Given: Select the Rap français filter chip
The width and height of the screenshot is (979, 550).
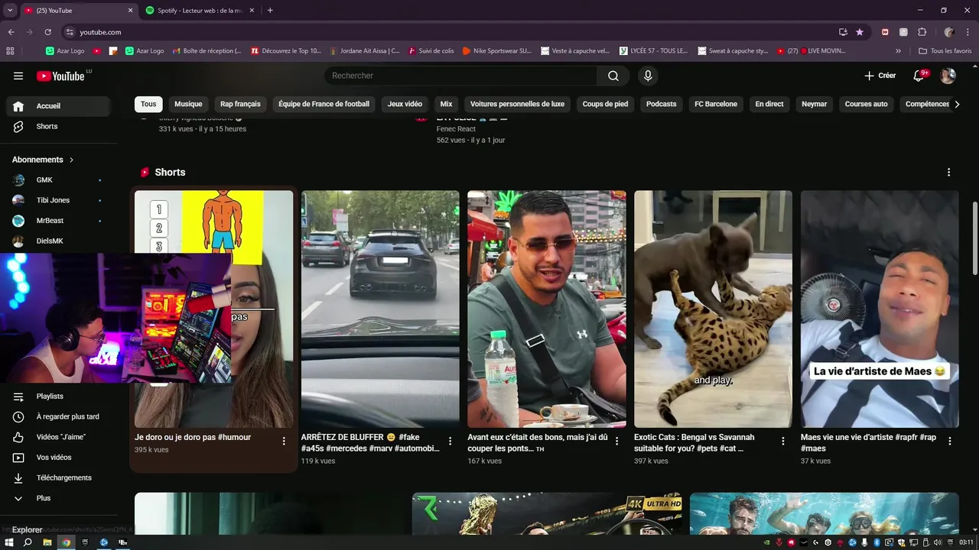Looking at the screenshot, I should [240, 104].
